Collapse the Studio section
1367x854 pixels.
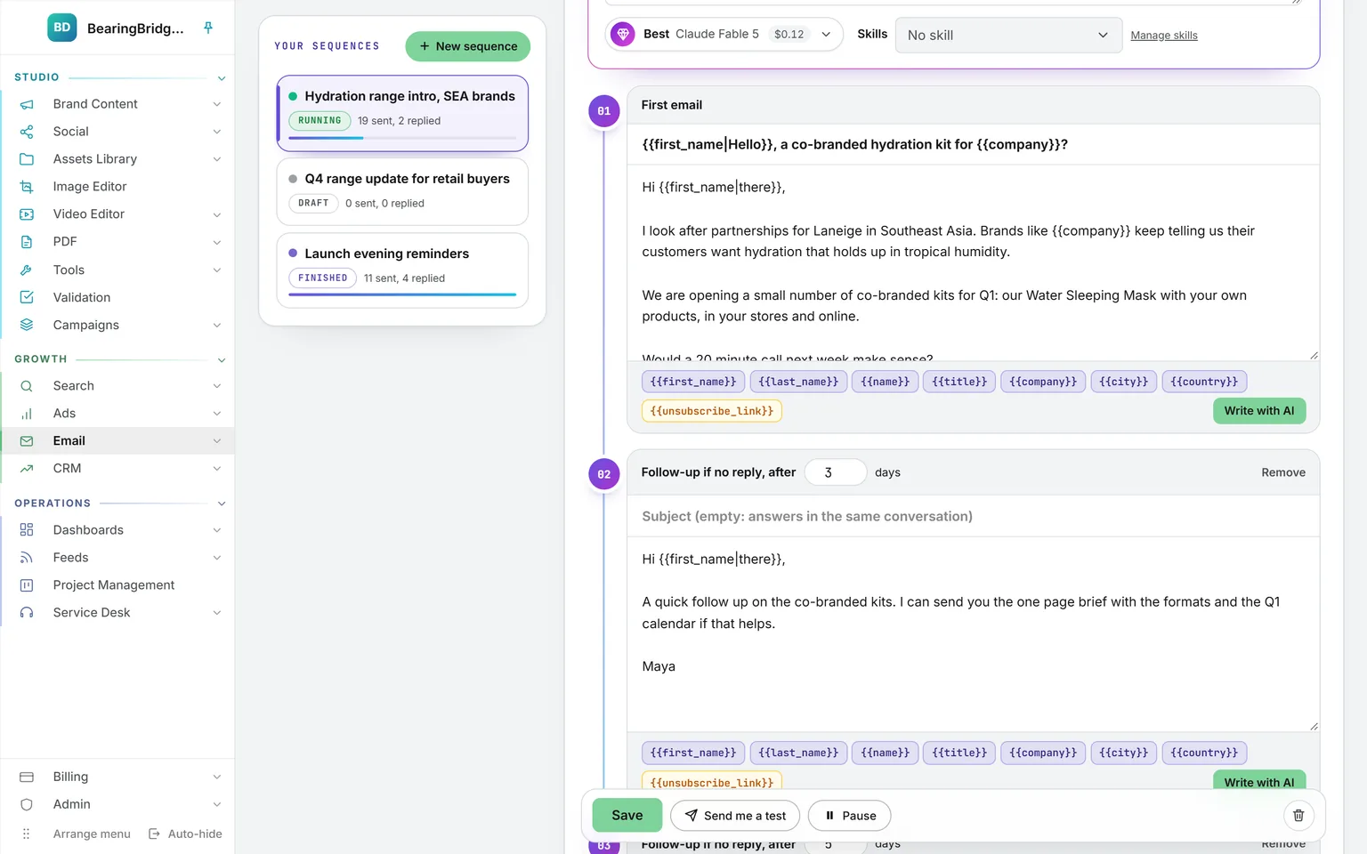click(222, 78)
